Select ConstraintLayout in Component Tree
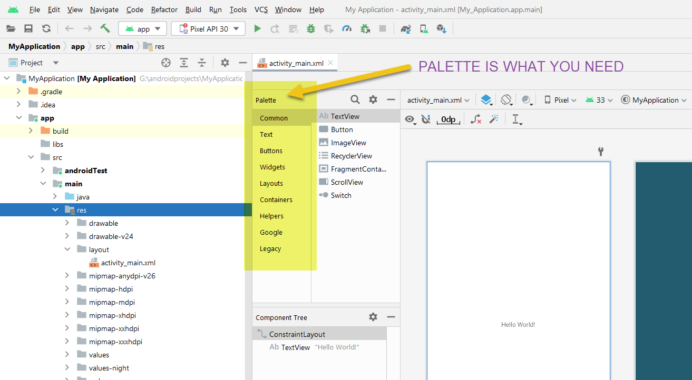Screen dimensions: 692x380 (319, 334)
